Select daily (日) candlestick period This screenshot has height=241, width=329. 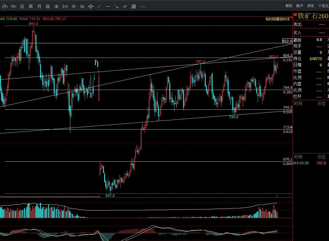click(22, 7)
